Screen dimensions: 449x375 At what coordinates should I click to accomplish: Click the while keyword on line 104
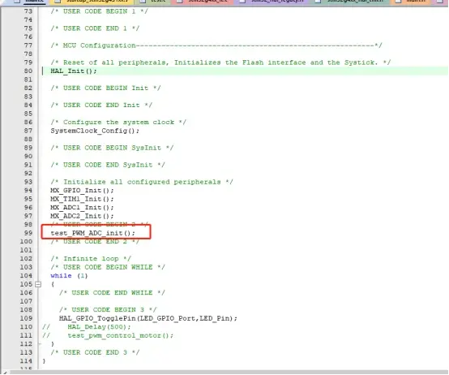click(x=61, y=275)
